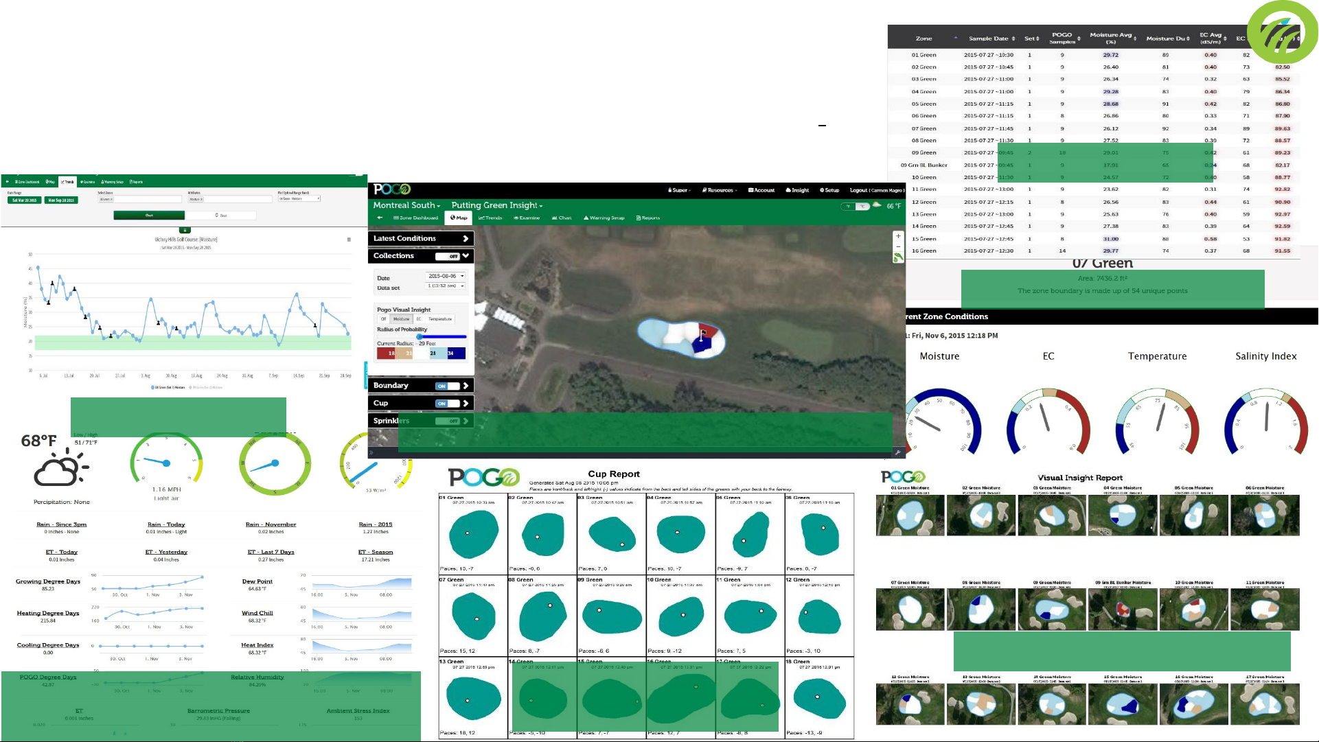This screenshot has width=1319, height=742.
Task: Sort the table by the Zone column
Action: point(924,38)
